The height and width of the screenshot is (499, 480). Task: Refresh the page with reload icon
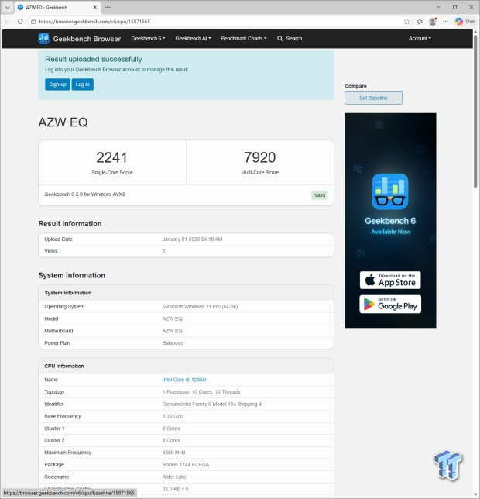(x=19, y=22)
